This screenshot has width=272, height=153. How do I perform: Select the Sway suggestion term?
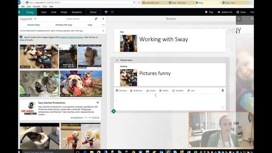pyautogui.click(x=90, y=25)
